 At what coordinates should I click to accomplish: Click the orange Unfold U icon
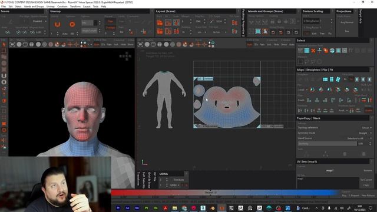click(x=57, y=24)
